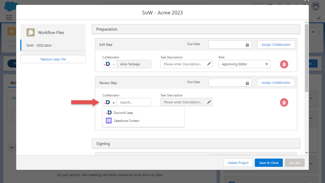Delete the Edit Step collaborator row
Viewport: 325px width, 183px height.
284,64
